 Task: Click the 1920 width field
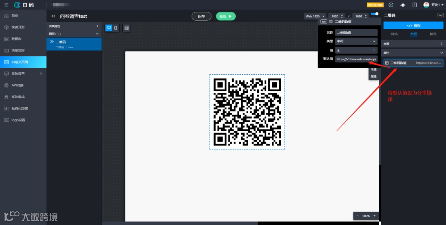tap(334, 17)
